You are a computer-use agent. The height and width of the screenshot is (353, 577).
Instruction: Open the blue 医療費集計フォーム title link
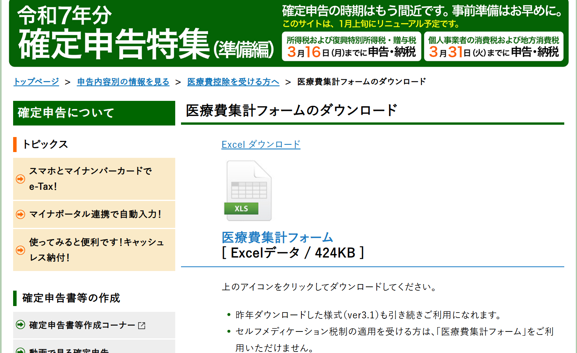[277, 238]
